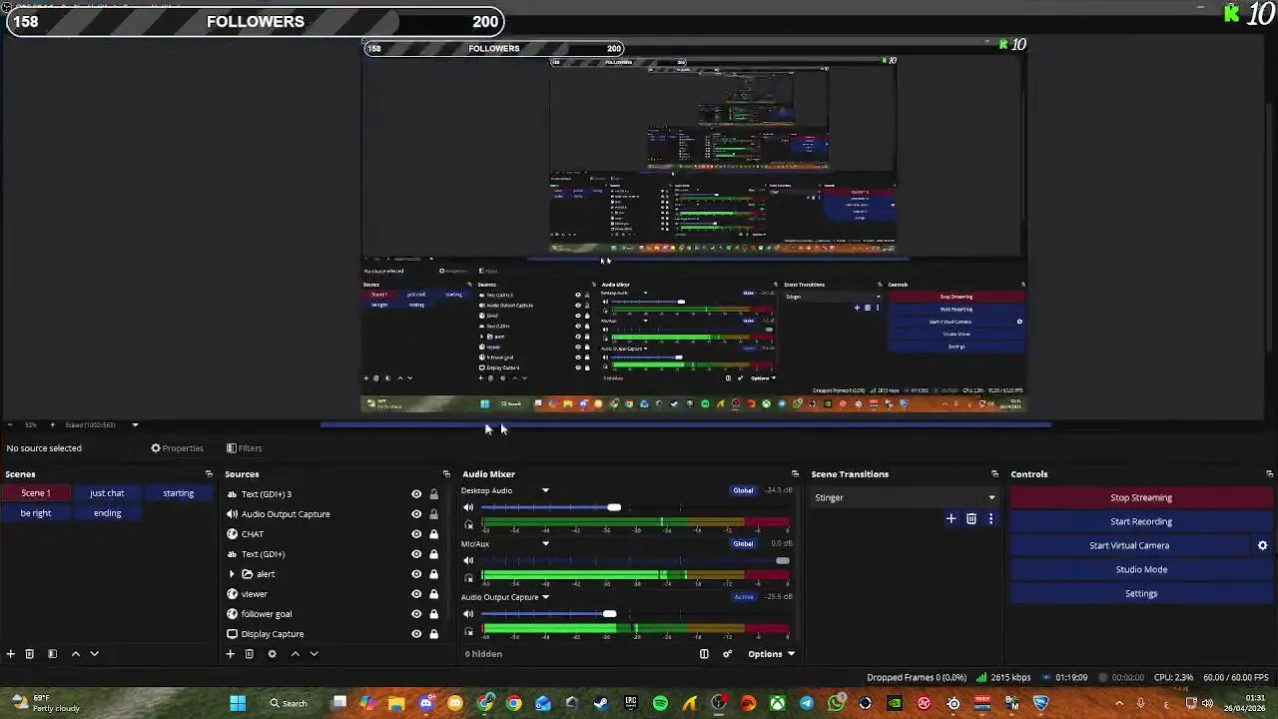Move the scene up with the Scenes up arrow
1278x719 pixels.
(75, 654)
